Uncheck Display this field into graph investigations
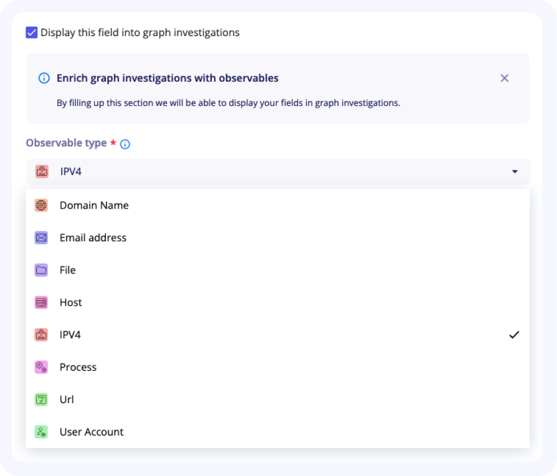557x476 pixels. 32,32
